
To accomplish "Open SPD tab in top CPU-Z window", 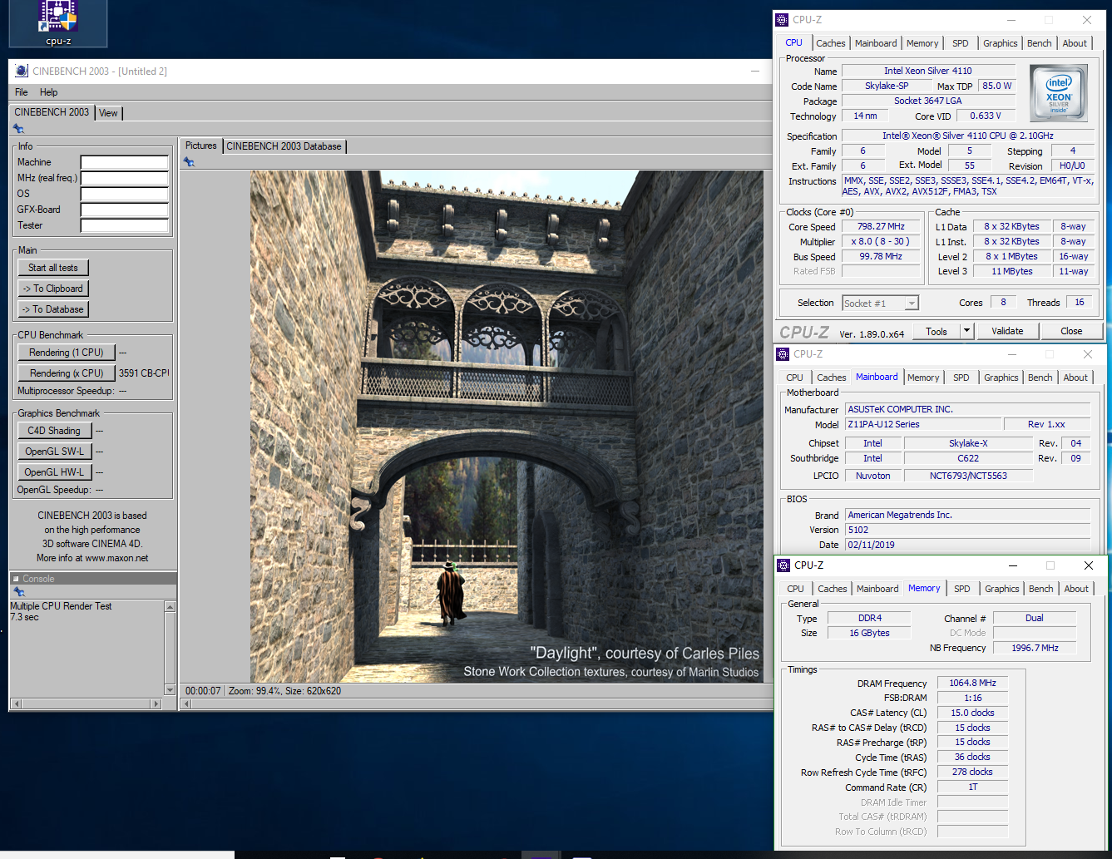I will coord(960,43).
